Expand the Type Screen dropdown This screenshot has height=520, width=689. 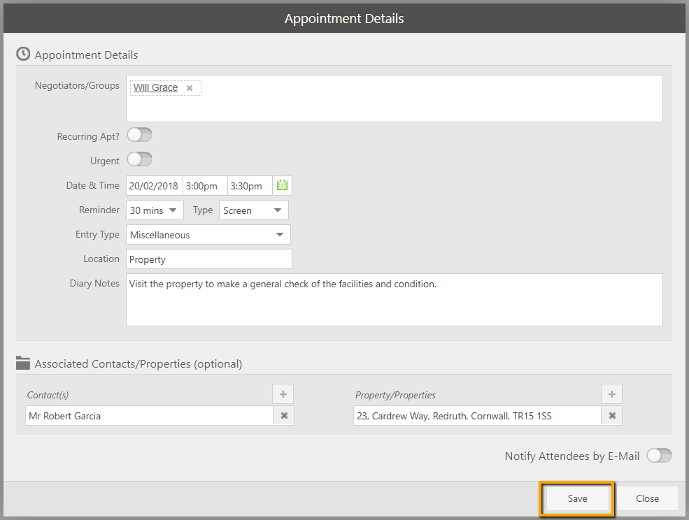pyautogui.click(x=253, y=210)
